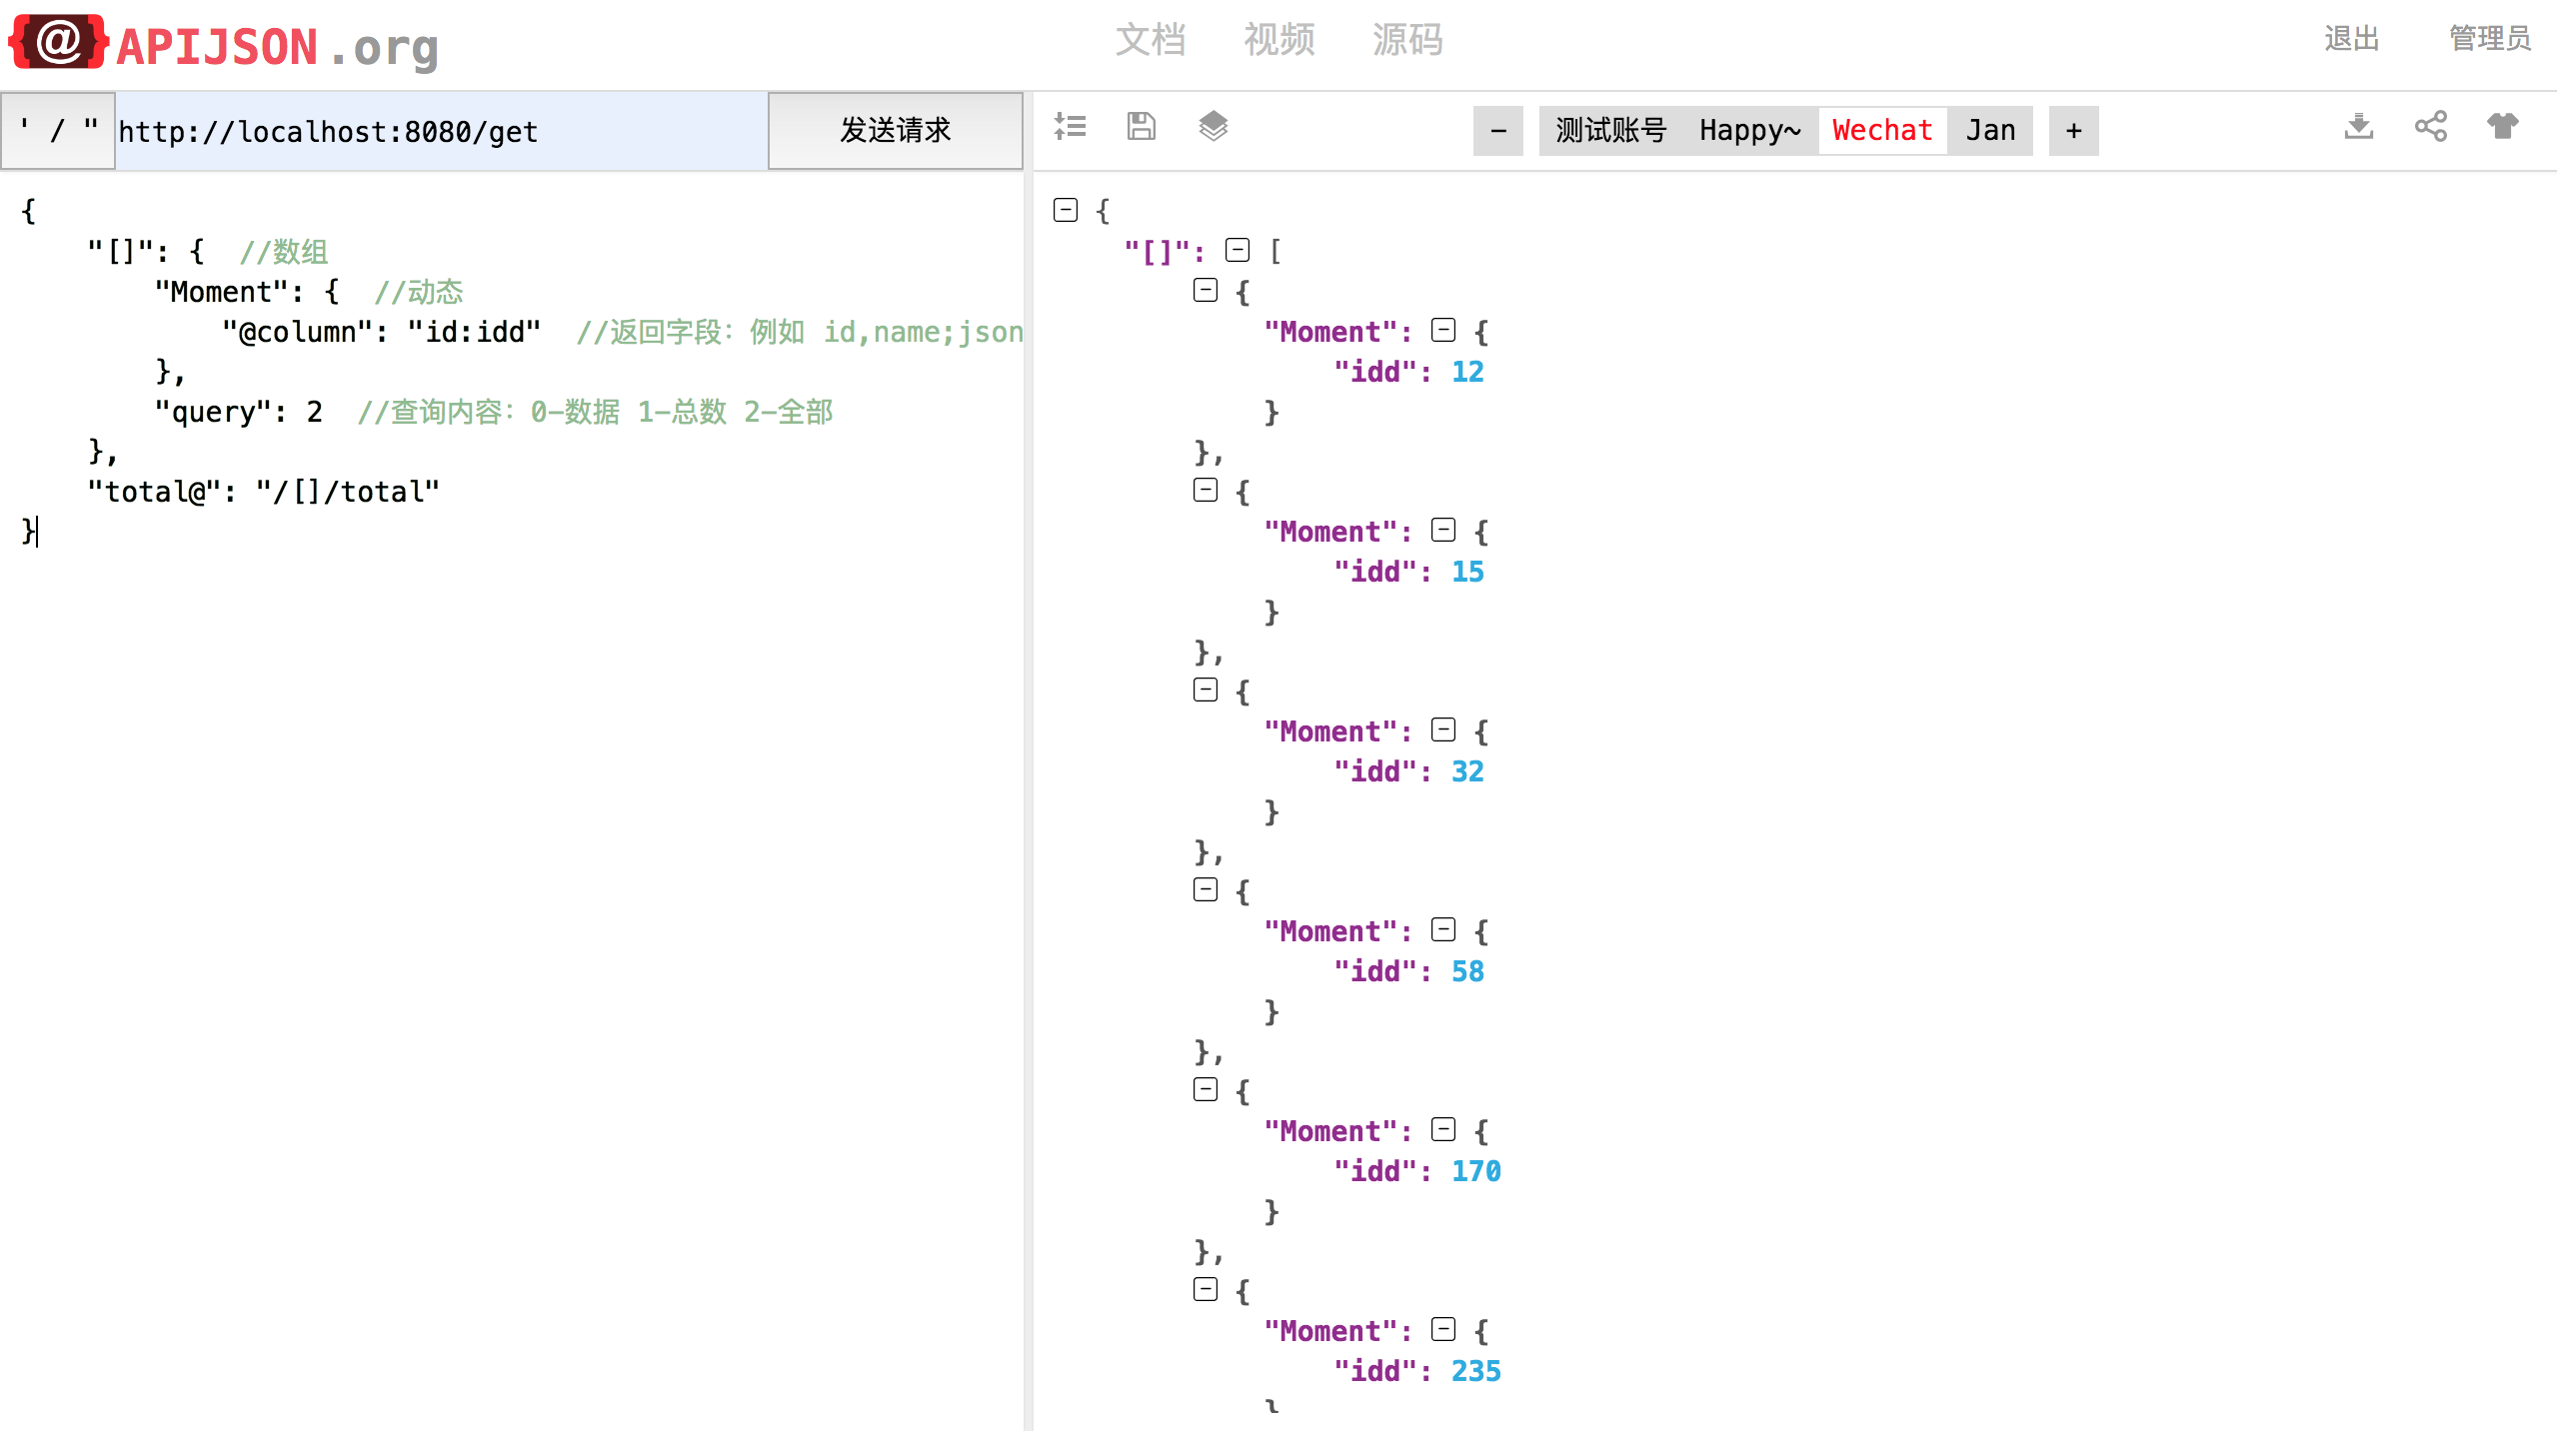
Task: Collapse the array item containing idd 170
Action: tap(1206, 1089)
